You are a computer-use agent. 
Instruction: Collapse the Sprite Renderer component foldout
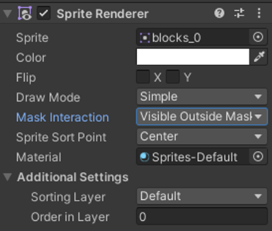click(x=8, y=13)
